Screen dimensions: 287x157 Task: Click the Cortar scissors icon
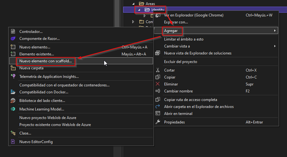click(x=158, y=70)
